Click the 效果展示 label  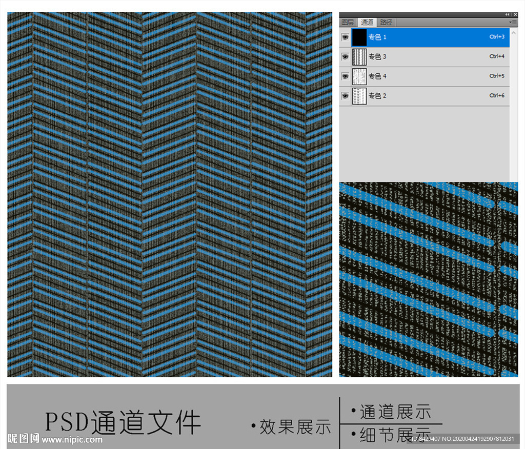click(295, 426)
